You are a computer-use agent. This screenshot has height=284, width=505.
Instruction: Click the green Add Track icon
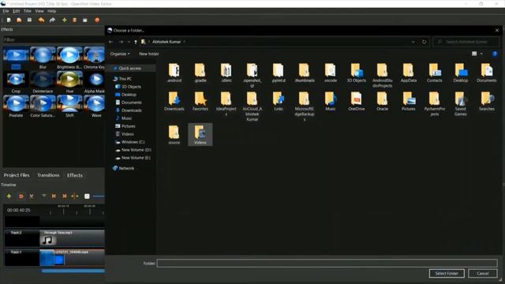click(9, 196)
